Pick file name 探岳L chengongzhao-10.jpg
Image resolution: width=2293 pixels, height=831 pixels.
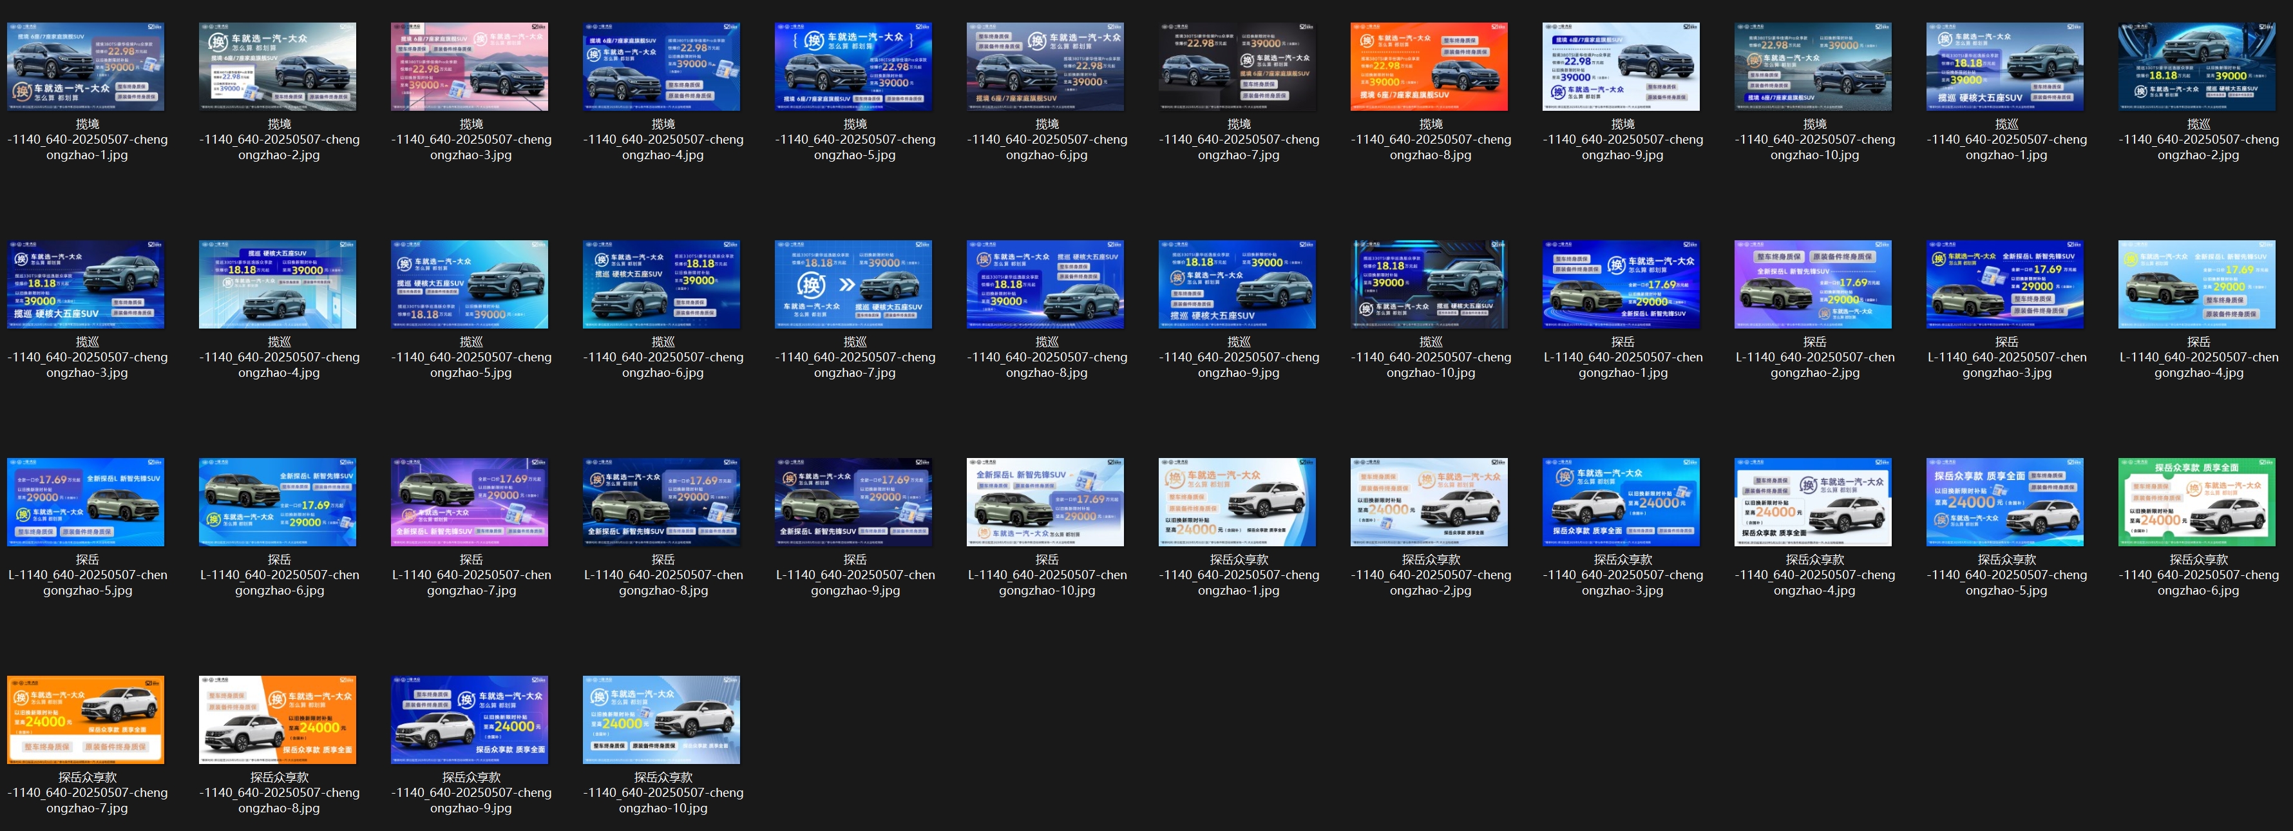pyautogui.click(x=1047, y=575)
